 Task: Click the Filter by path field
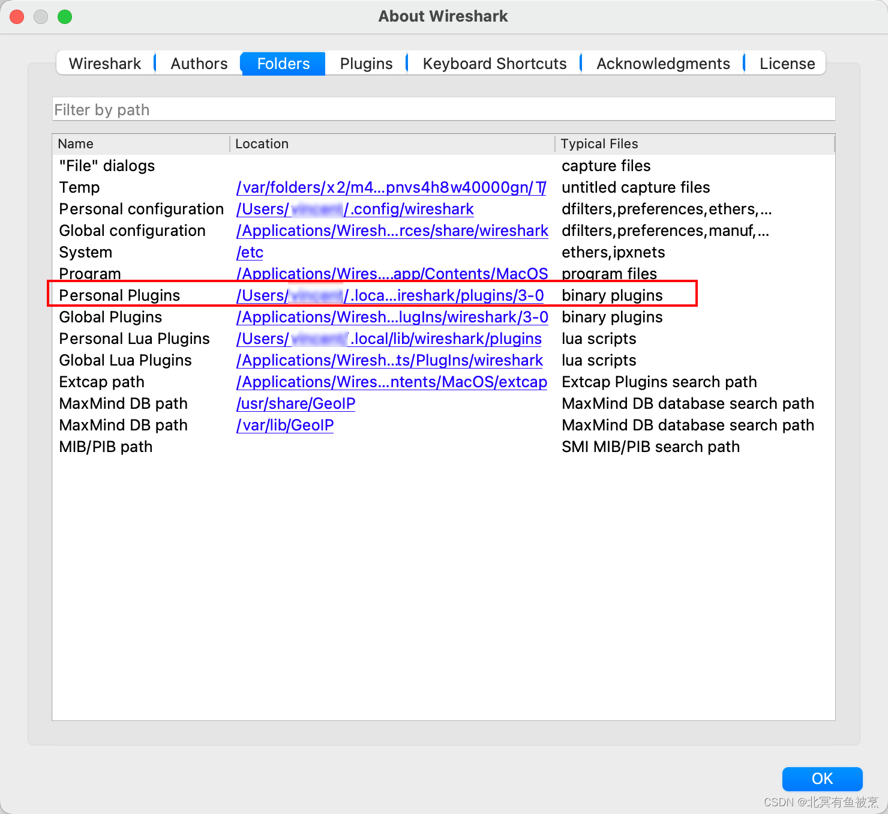pos(443,110)
